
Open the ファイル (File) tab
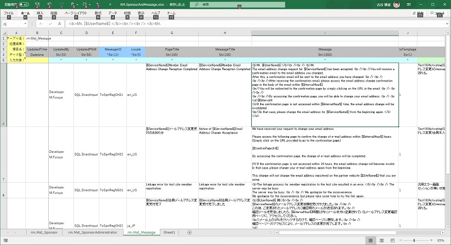click(x=8, y=13)
